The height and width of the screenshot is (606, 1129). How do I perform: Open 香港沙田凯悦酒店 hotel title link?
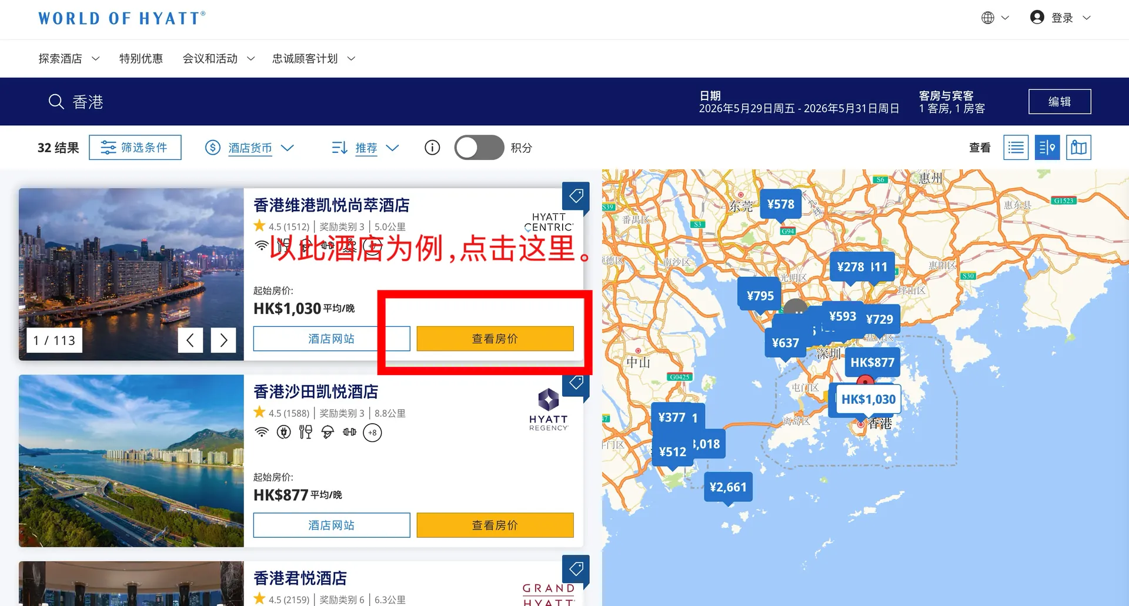pos(316,391)
